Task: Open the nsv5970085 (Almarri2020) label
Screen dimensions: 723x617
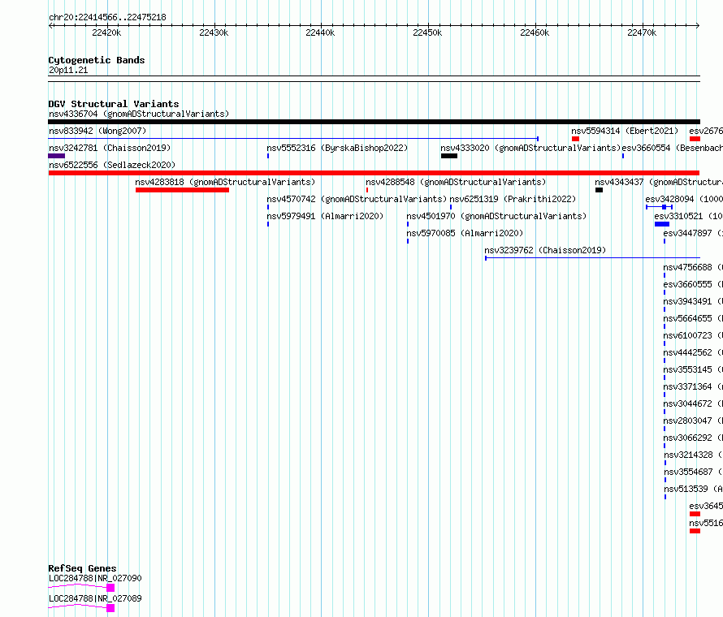Action: tap(465, 233)
